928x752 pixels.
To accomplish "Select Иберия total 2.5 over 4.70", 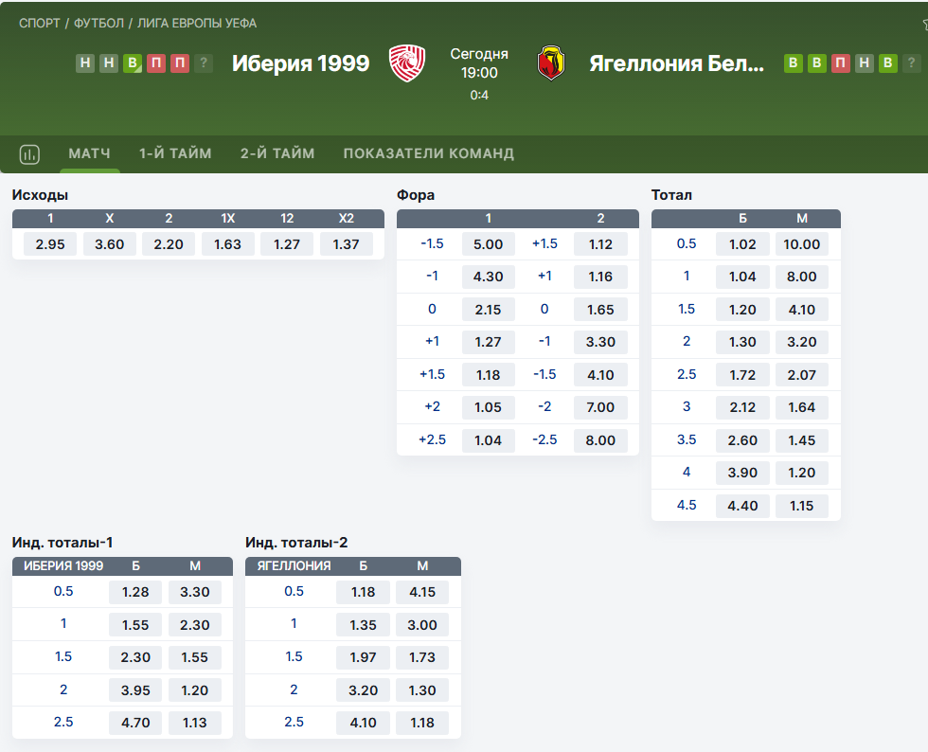I will tap(135, 723).
